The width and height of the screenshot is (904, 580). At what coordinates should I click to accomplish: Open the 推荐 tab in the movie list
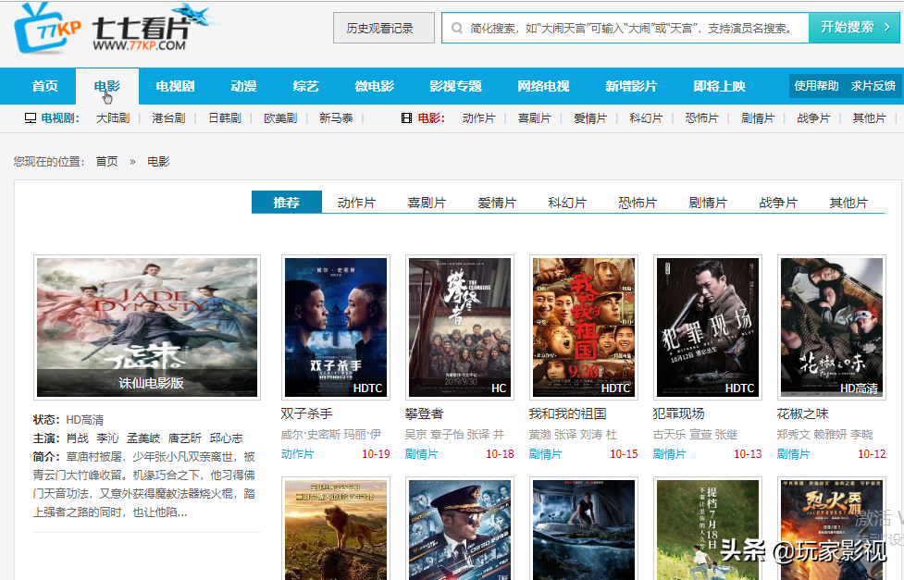click(286, 202)
